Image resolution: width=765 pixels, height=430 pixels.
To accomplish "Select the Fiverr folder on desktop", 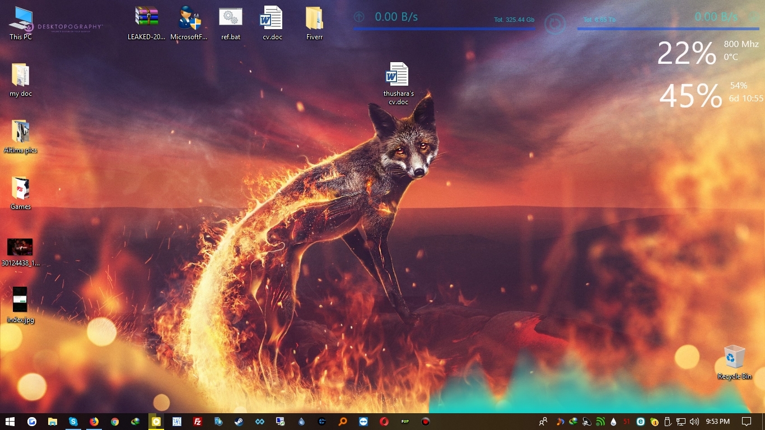I will [314, 23].
